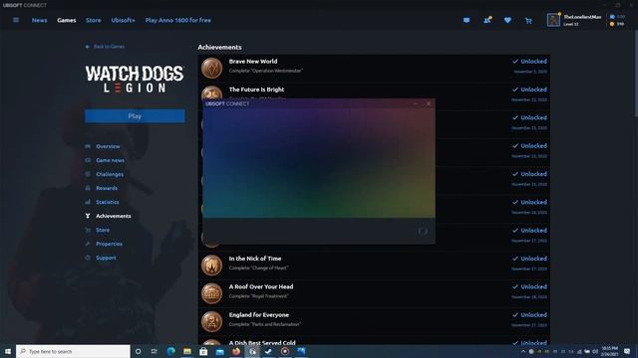Select Statistics in sidebar

point(108,202)
